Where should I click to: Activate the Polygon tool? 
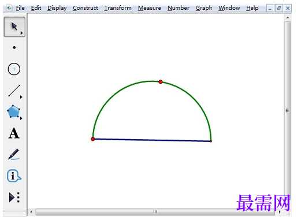coord(13,111)
